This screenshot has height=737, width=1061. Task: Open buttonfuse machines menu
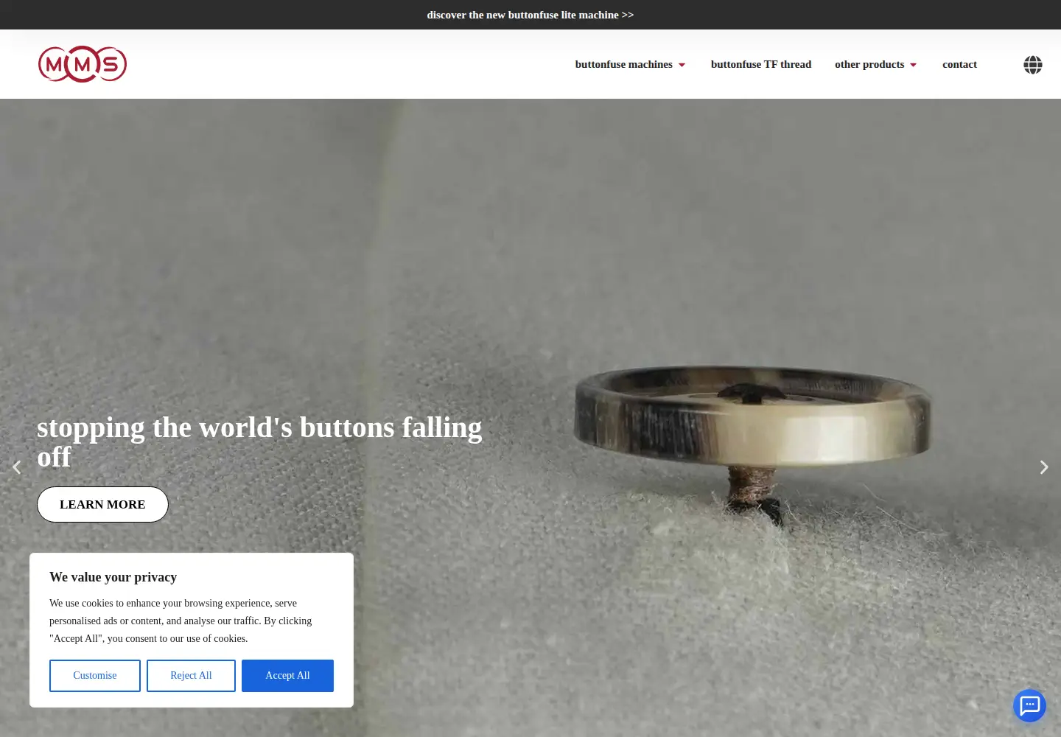(x=624, y=64)
